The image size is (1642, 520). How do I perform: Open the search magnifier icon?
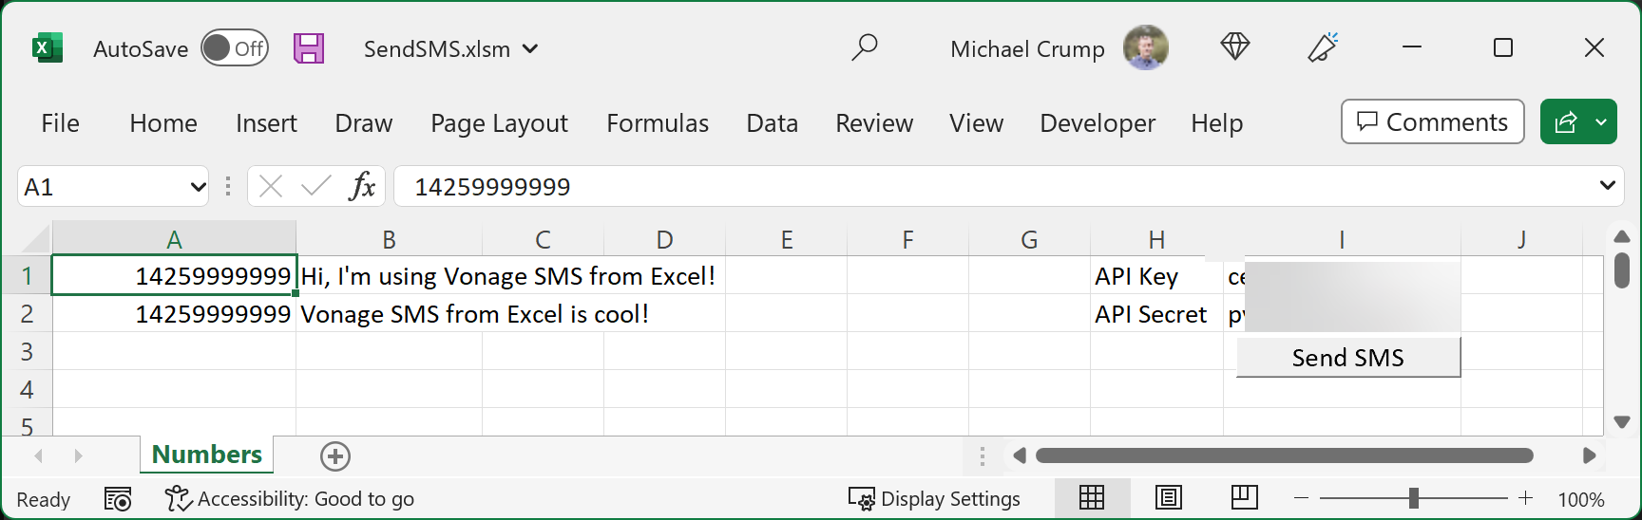click(864, 47)
